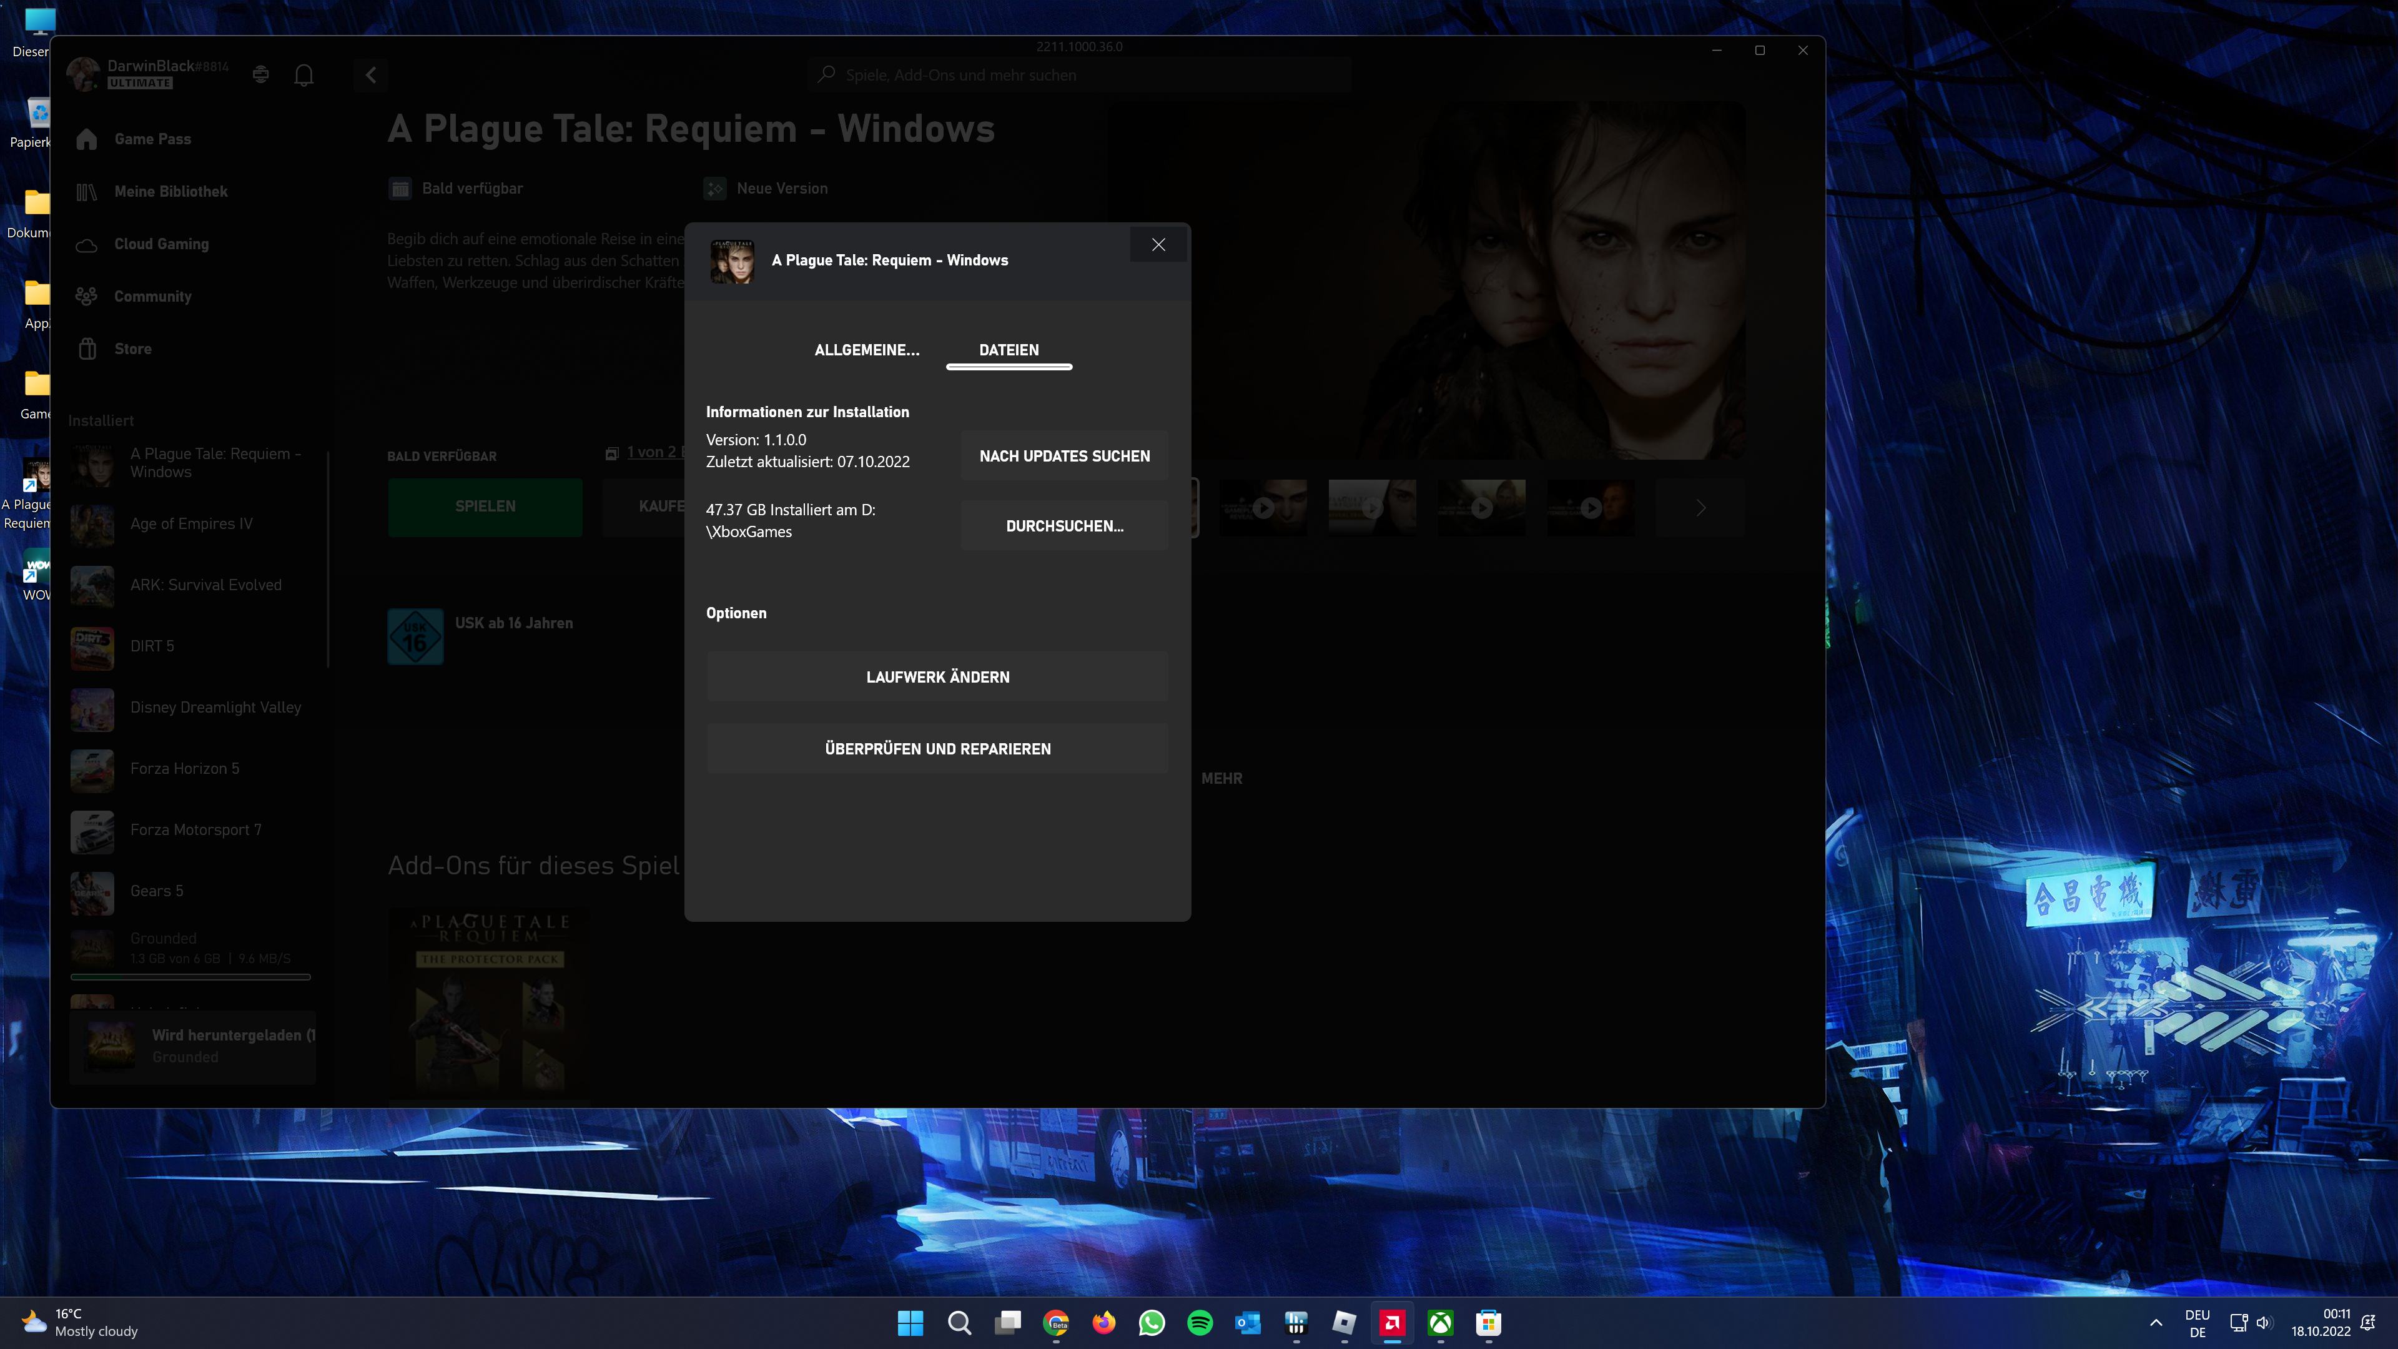Select the DATEIEN tab
The width and height of the screenshot is (2398, 1349).
[x=1008, y=350]
